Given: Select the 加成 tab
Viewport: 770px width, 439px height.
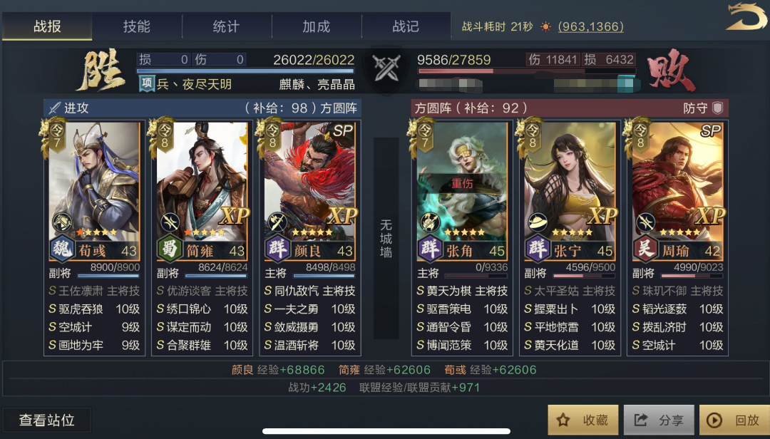Looking at the screenshot, I should pyautogui.click(x=317, y=26).
